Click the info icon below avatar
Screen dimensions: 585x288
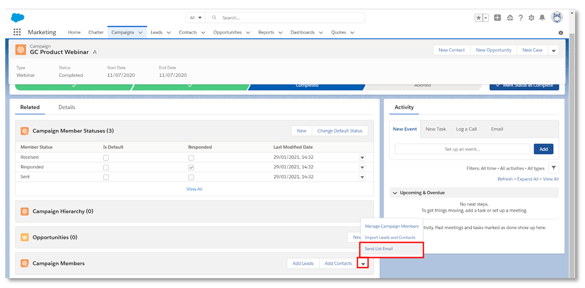(561, 33)
